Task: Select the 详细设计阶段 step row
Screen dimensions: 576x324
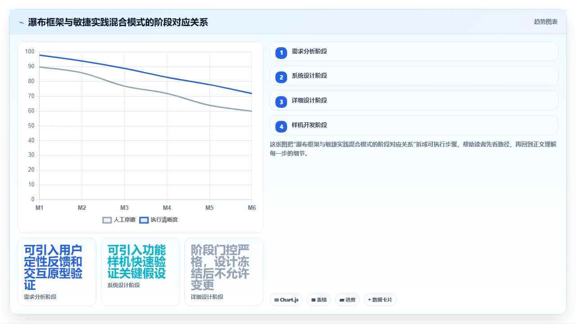Action: coord(414,101)
